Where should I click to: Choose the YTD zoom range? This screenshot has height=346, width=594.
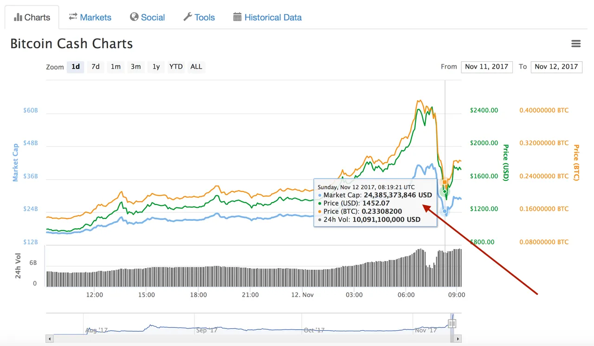point(176,67)
